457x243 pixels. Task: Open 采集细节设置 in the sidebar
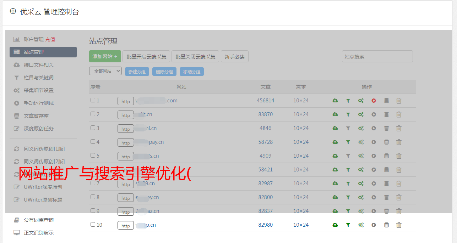(38, 90)
